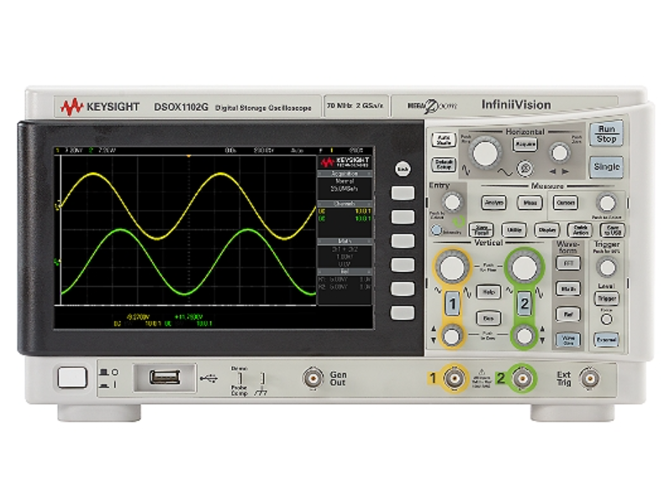Click the DSOX1102G model label

(x=181, y=107)
